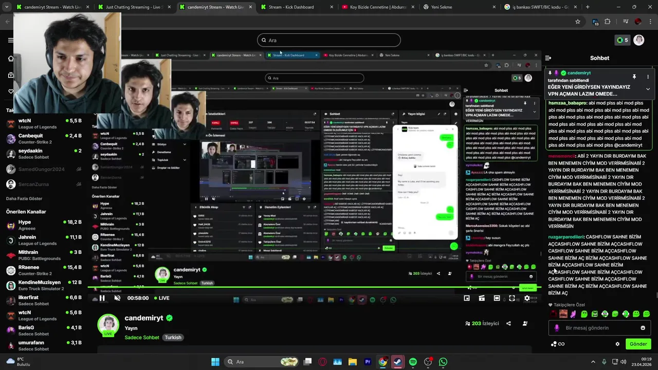Screen dimensions: 658x370
Task: Click the first green blob emote
Action: tap(584, 314)
